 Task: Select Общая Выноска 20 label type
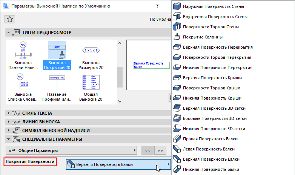91,87
